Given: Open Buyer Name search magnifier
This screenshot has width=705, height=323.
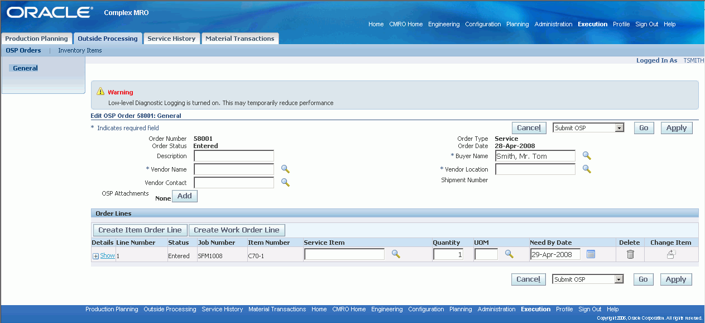Looking at the screenshot, I should [x=587, y=155].
